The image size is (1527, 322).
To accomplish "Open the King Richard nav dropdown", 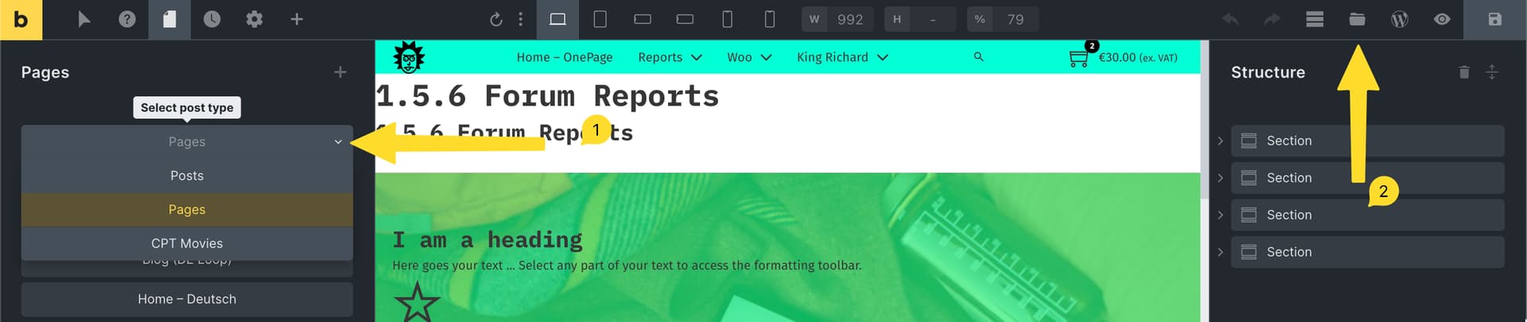I will point(842,57).
